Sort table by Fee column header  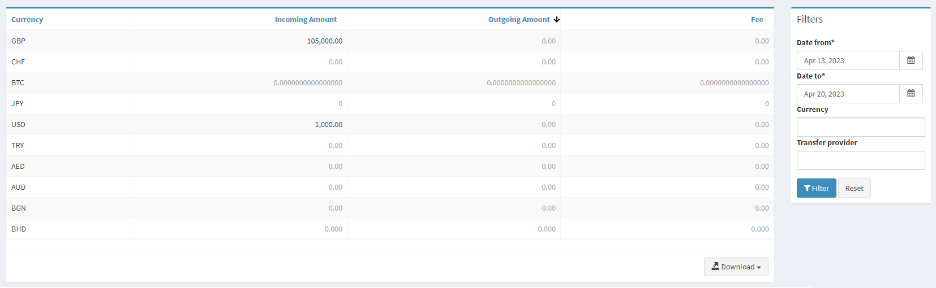tap(757, 20)
